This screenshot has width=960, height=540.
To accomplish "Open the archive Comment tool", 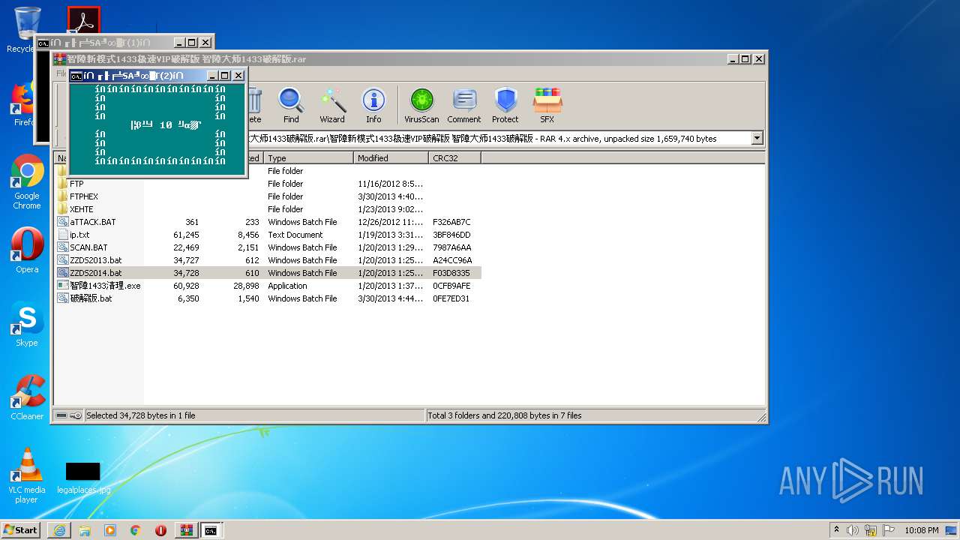I will 464,105.
